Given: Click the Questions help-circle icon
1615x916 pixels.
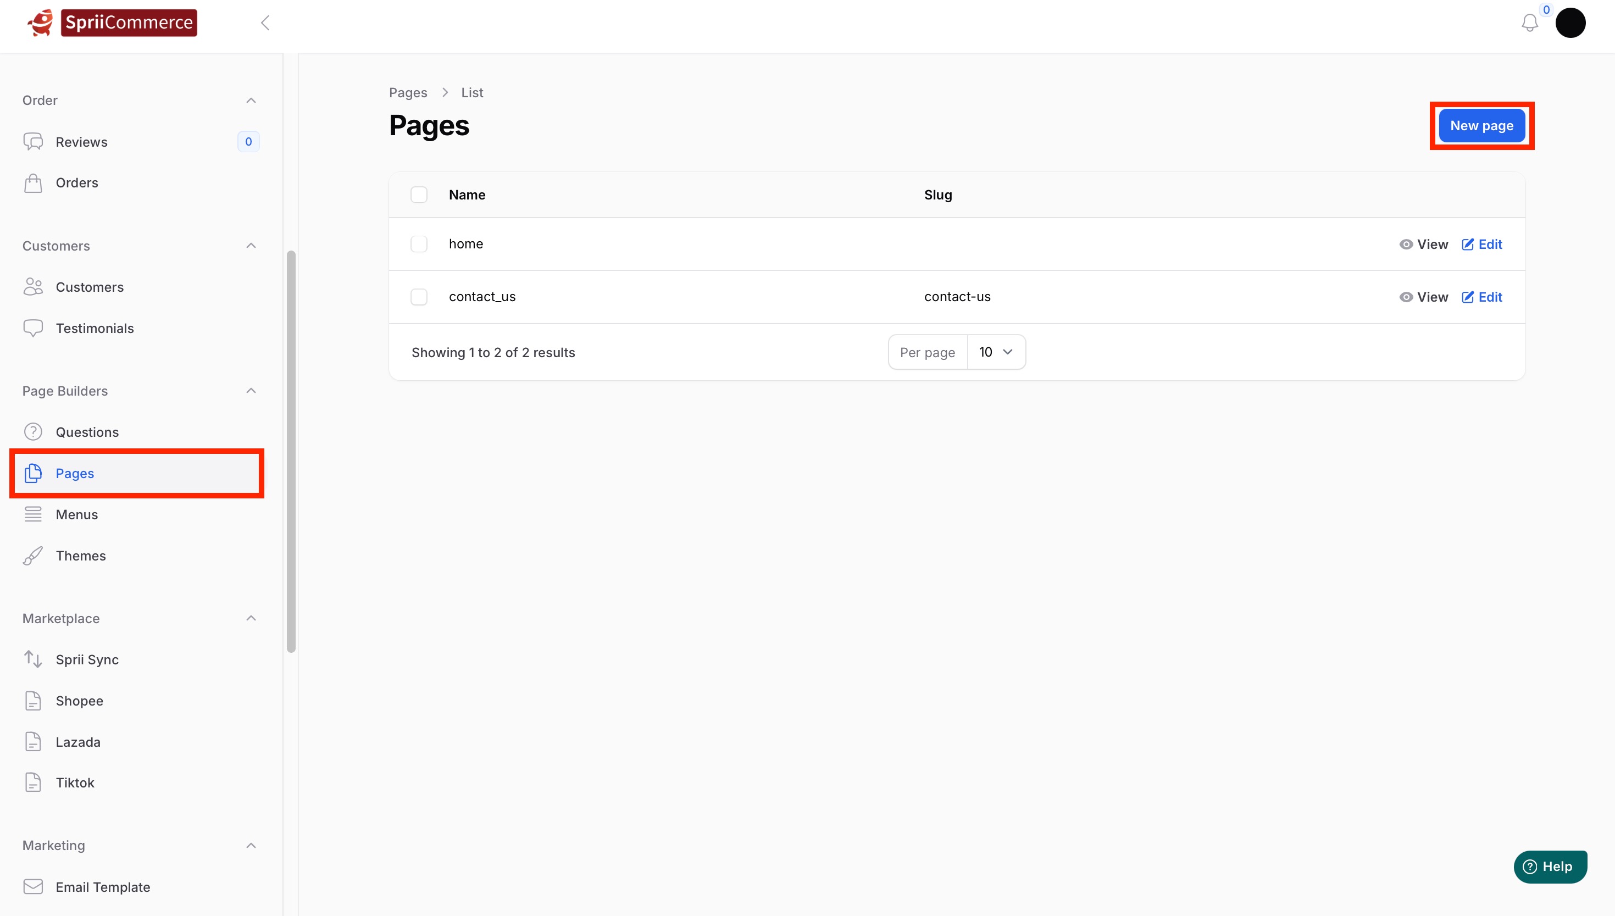Looking at the screenshot, I should [33, 432].
